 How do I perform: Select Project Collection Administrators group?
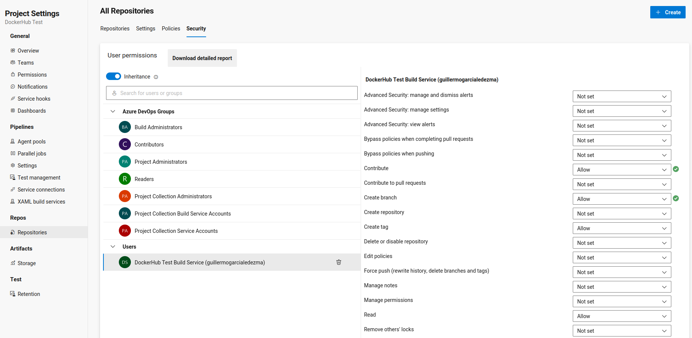pos(173,196)
